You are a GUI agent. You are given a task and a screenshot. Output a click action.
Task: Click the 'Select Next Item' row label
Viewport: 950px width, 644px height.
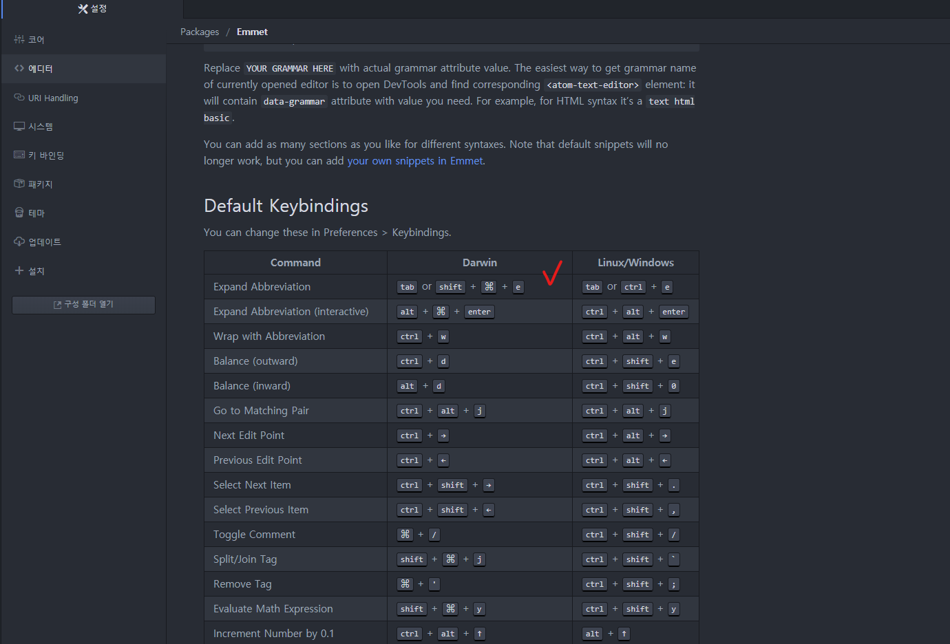pyautogui.click(x=252, y=485)
